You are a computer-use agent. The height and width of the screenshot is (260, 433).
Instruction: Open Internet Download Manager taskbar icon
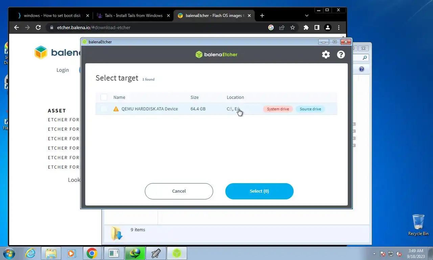(x=135, y=253)
